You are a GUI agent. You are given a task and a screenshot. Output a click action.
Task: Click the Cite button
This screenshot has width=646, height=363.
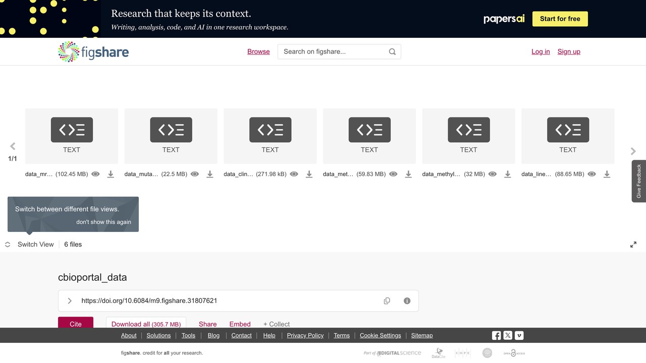click(x=76, y=324)
